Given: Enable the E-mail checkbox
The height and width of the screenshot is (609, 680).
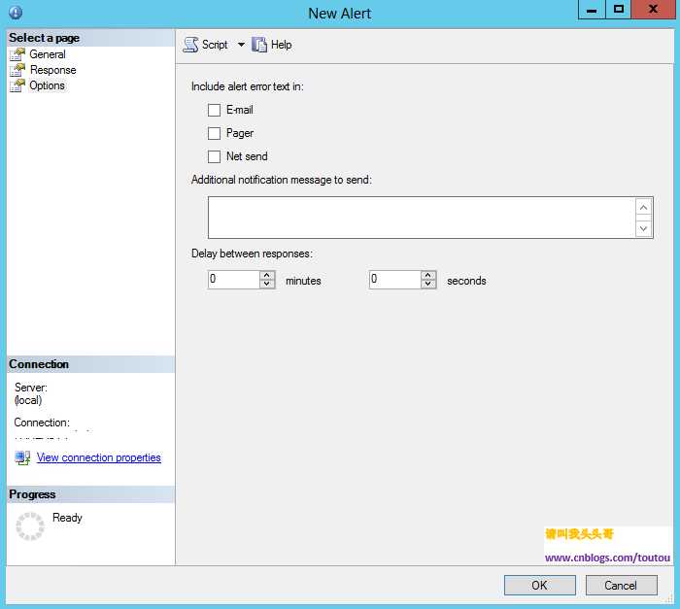Looking at the screenshot, I should 214,110.
